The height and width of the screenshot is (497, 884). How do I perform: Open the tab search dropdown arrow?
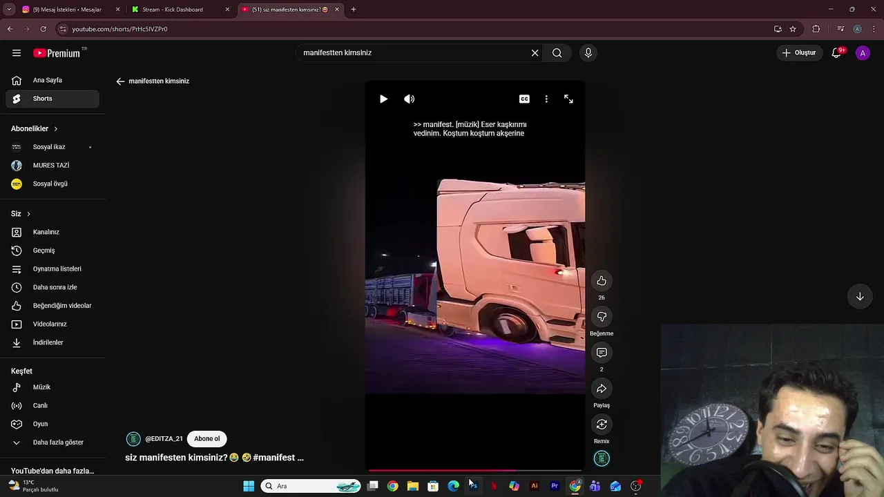(9, 10)
